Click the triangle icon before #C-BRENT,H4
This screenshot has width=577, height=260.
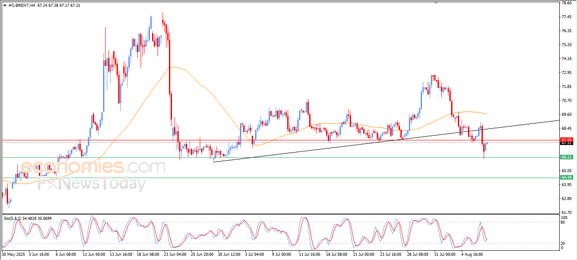(x=5, y=5)
